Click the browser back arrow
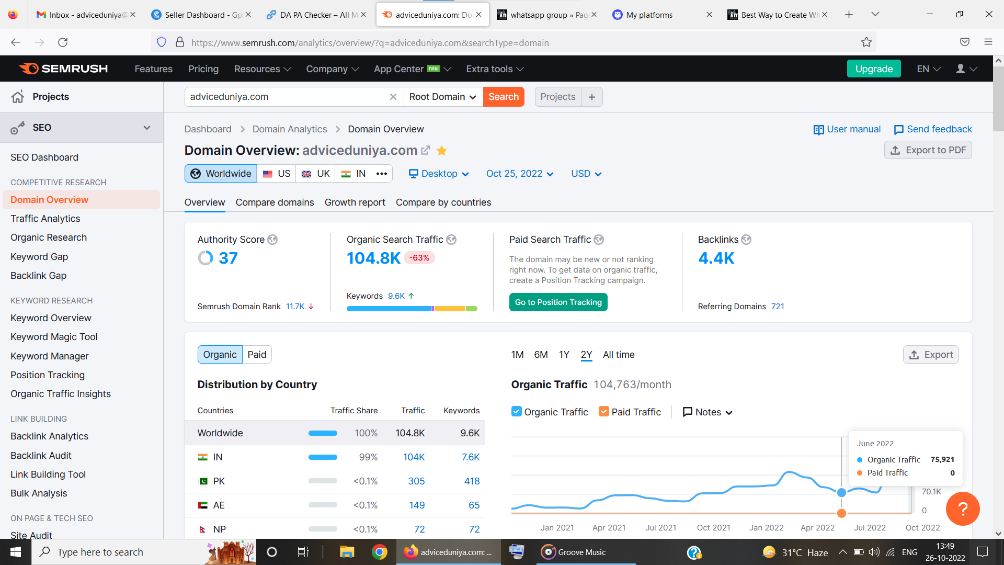The image size is (1004, 565). click(x=16, y=42)
